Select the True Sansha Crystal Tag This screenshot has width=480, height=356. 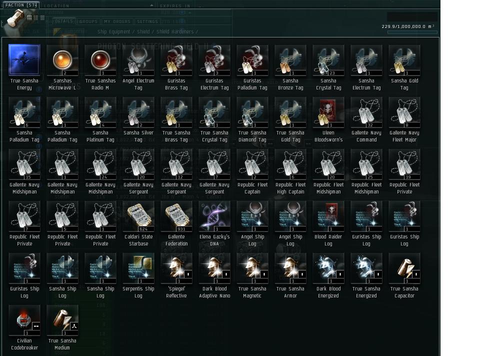[214, 112]
